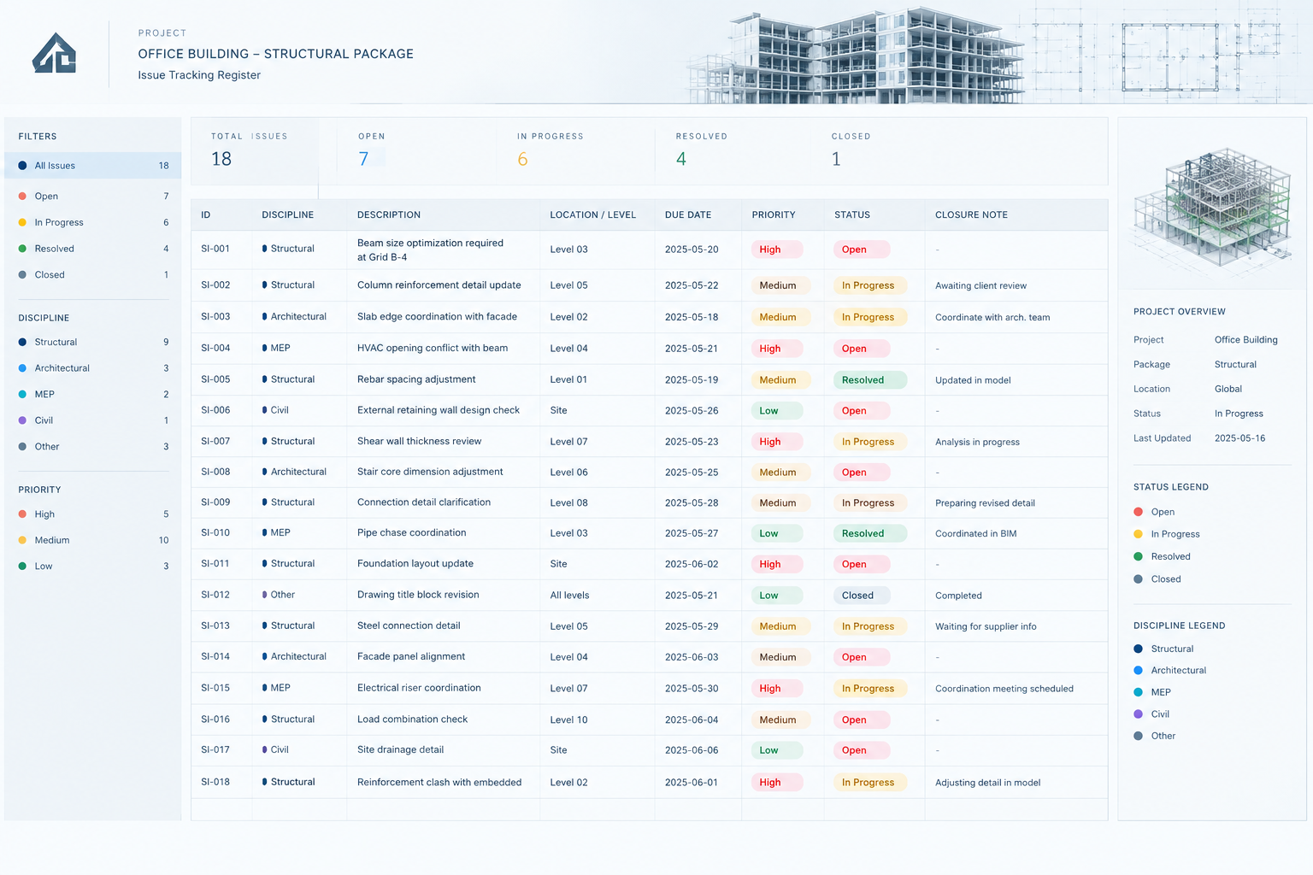Click the In Progress count summary card

coord(574,150)
